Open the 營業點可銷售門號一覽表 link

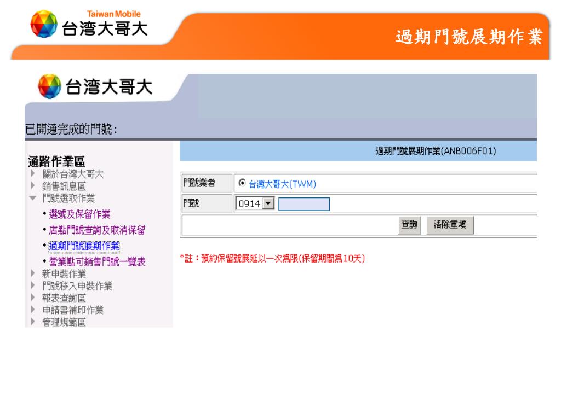(97, 262)
